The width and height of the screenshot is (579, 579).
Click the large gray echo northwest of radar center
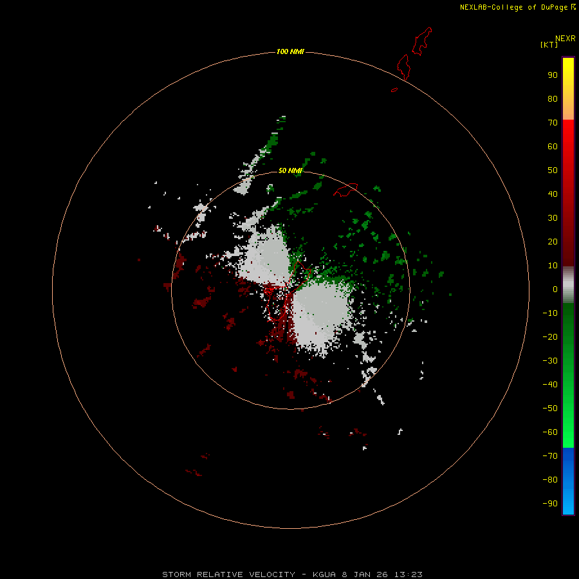point(265,256)
